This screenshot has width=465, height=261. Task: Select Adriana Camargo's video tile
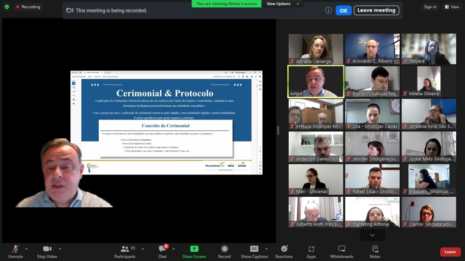[316, 49]
